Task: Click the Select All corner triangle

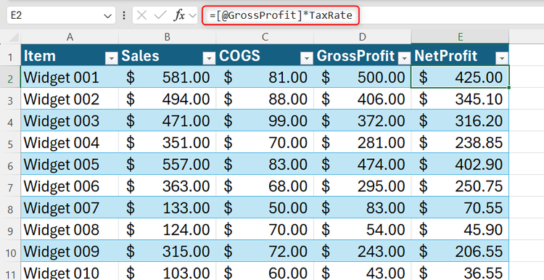Action: [13, 37]
